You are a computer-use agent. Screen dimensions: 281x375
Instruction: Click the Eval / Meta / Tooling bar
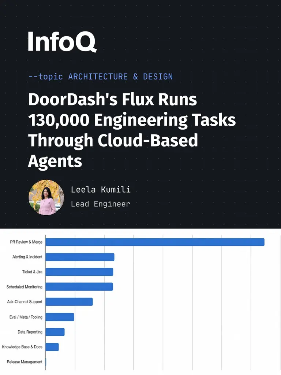60,317
